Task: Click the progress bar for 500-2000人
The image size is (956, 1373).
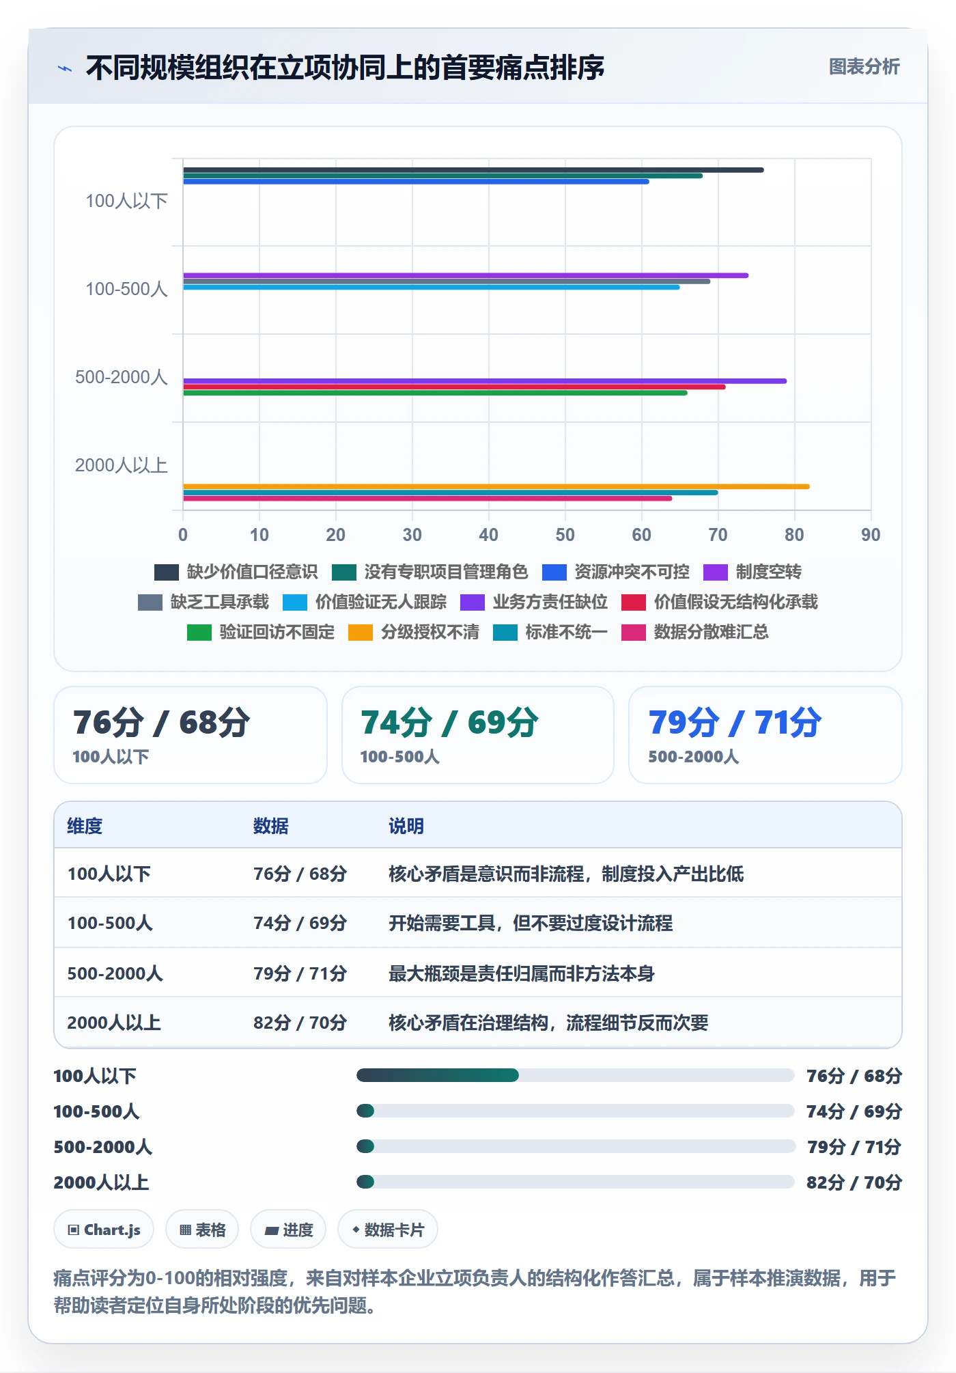Action: click(575, 1146)
